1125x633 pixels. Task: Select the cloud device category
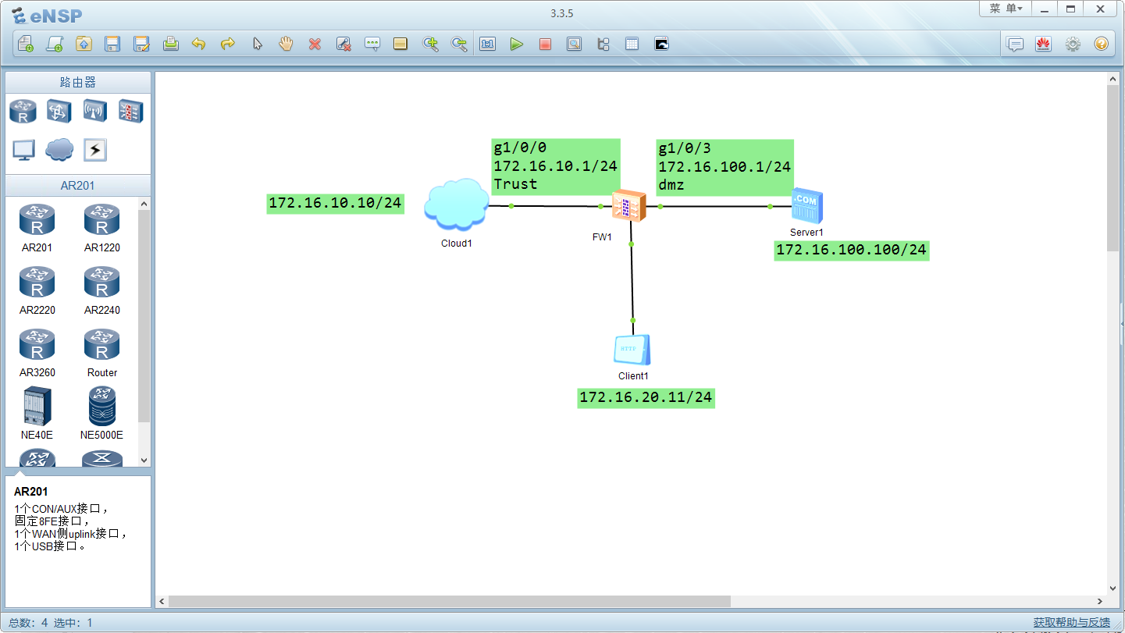click(x=59, y=150)
